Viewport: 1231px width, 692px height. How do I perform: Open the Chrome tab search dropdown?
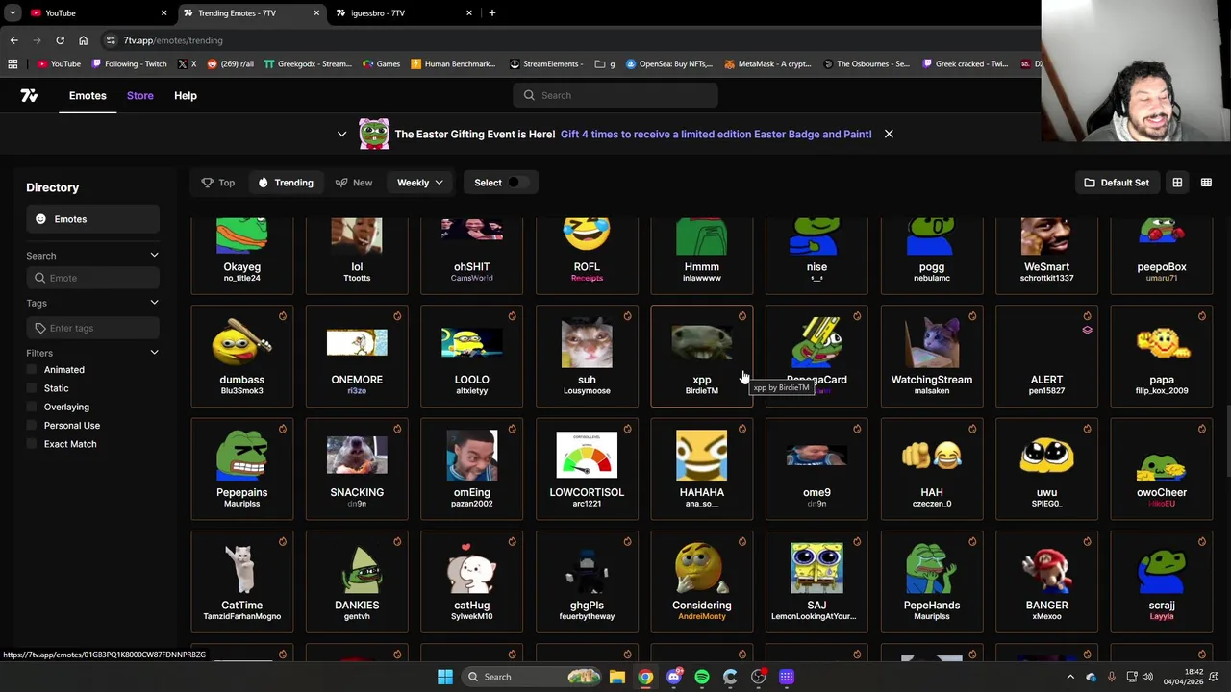(x=13, y=12)
